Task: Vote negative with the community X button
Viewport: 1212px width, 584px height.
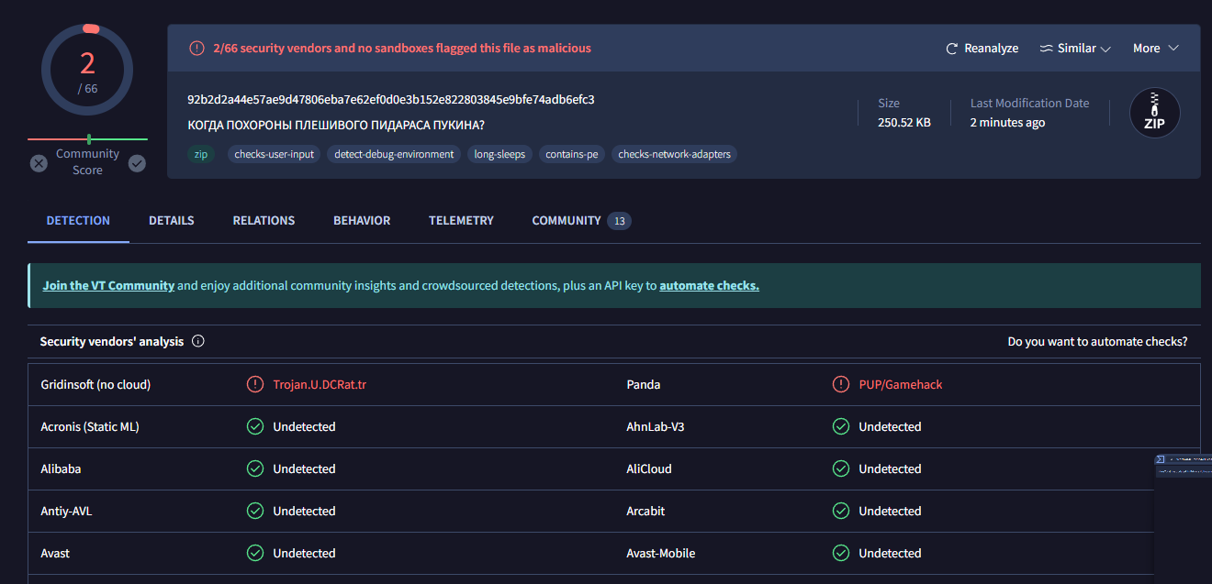Action: coord(39,163)
